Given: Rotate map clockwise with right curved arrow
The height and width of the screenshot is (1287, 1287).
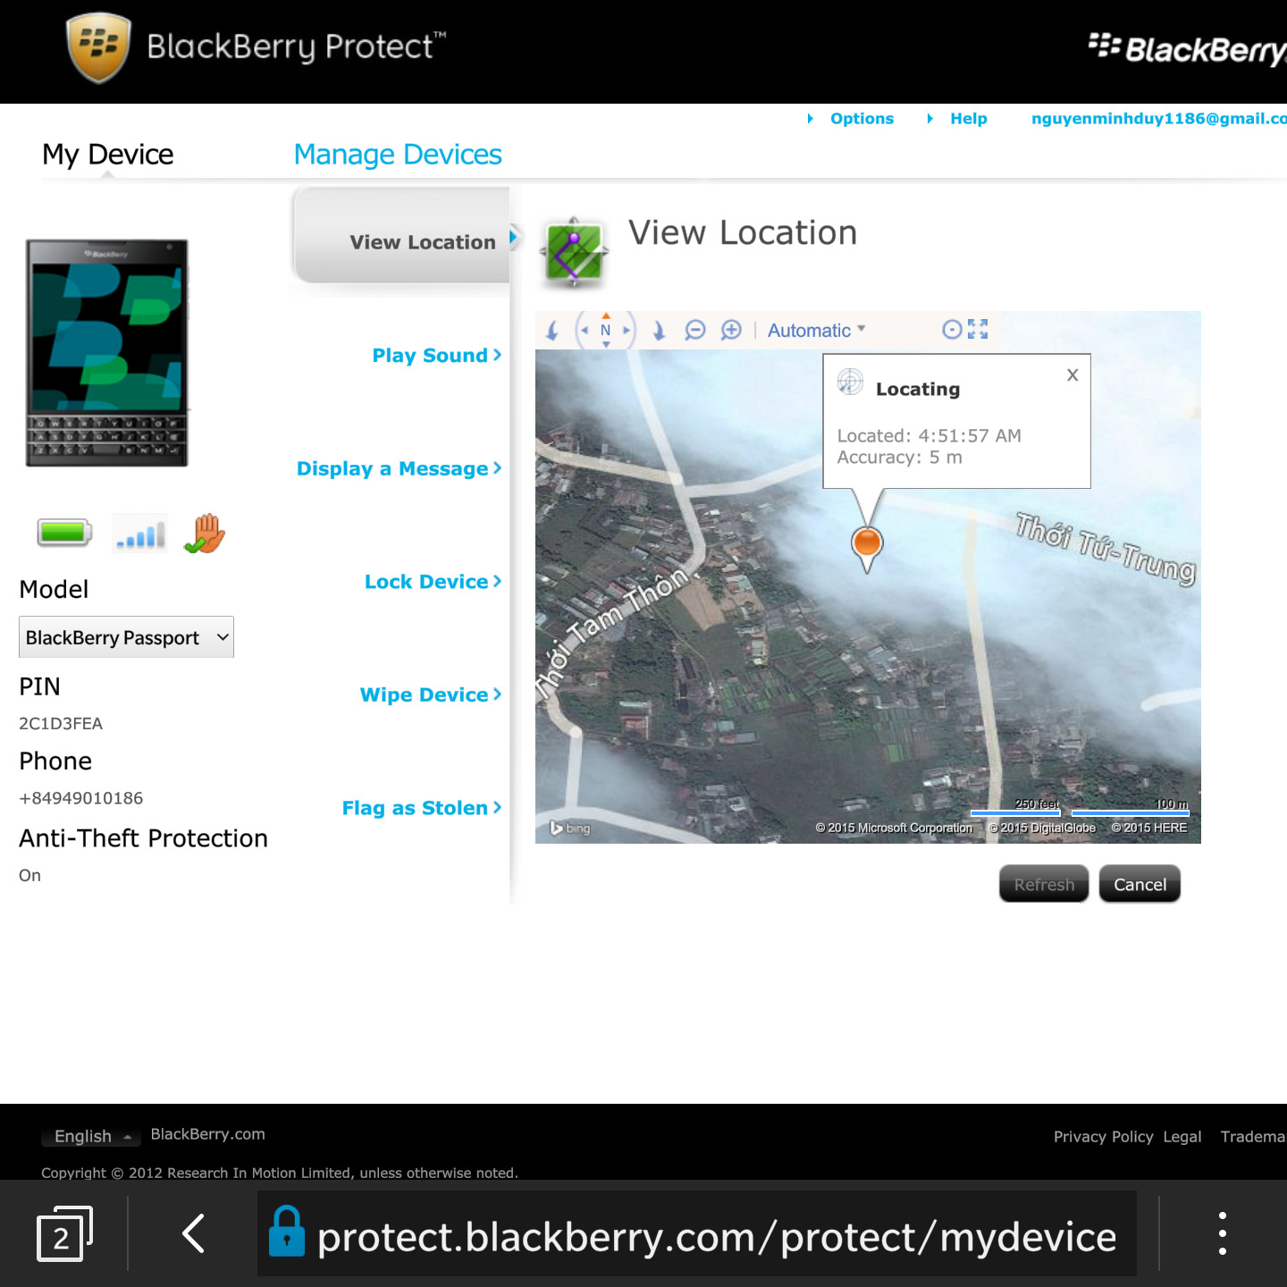Looking at the screenshot, I should (x=659, y=331).
